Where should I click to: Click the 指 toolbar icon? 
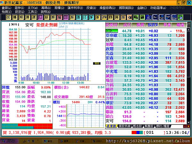(123, 17)
